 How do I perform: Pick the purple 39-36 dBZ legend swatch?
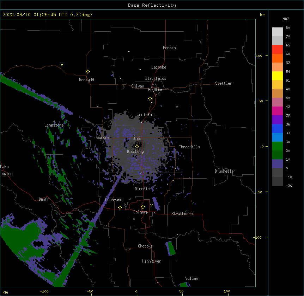(277, 120)
